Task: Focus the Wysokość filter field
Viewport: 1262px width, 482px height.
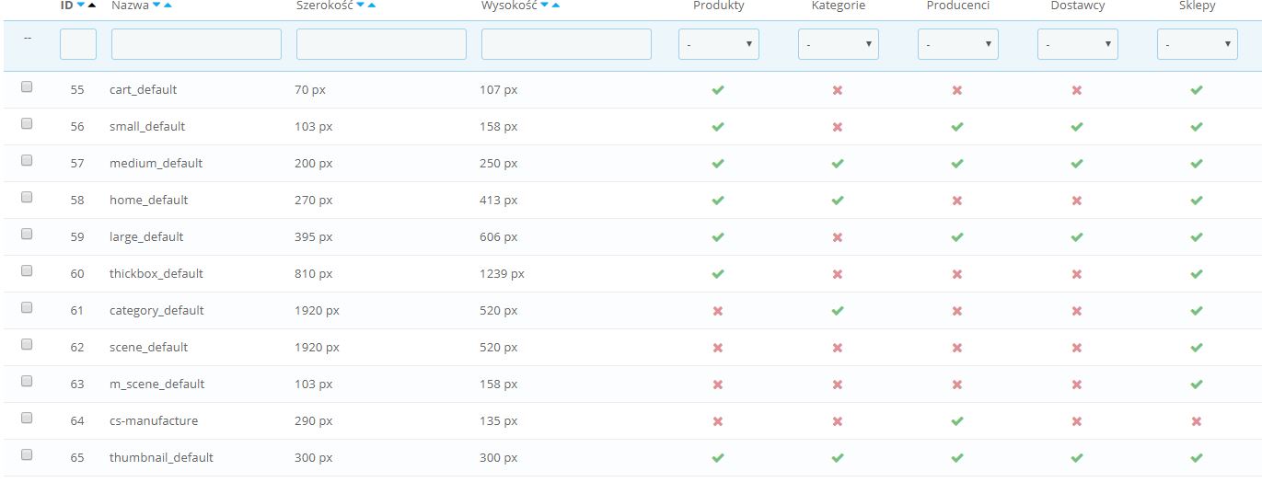Action: 566,44
